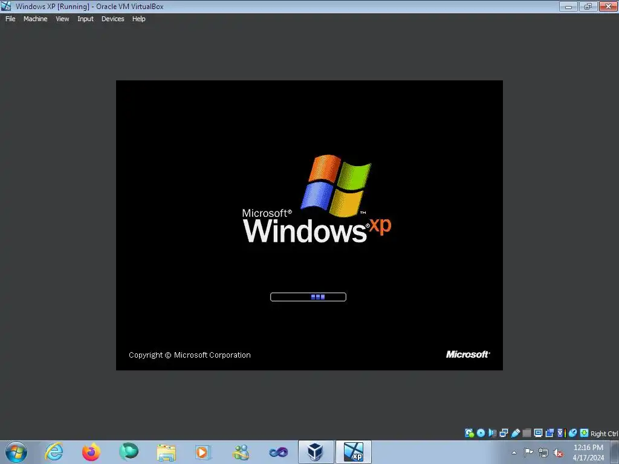Viewport: 619px width, 464px height.
Task: Open Windows Live Messenger taskbar icon
Action: 241,452
